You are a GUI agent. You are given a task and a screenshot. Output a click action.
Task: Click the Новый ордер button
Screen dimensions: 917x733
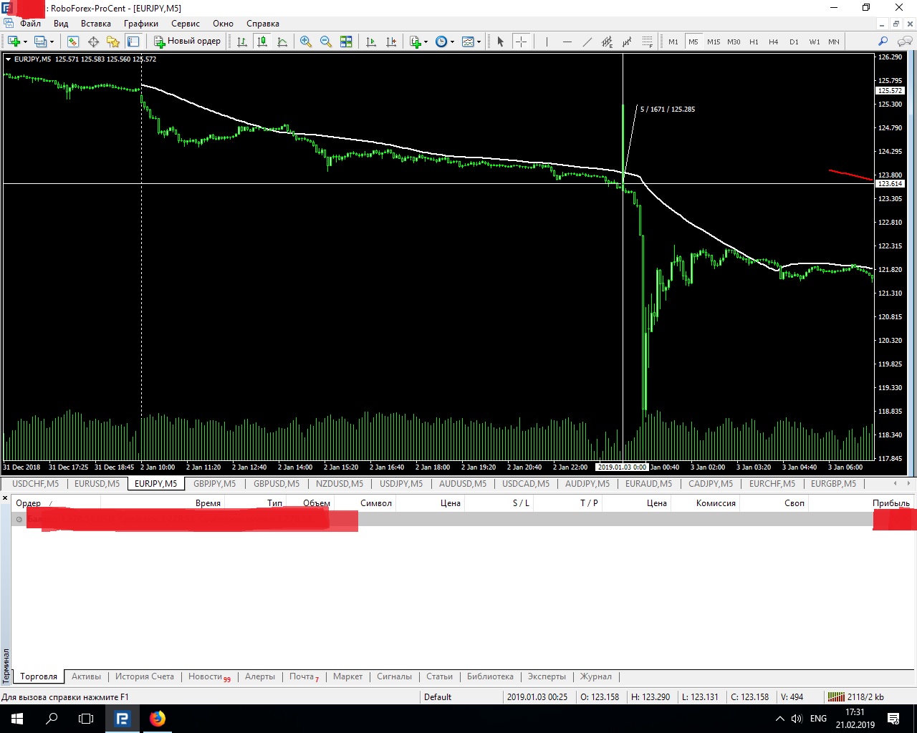(188, 42)
